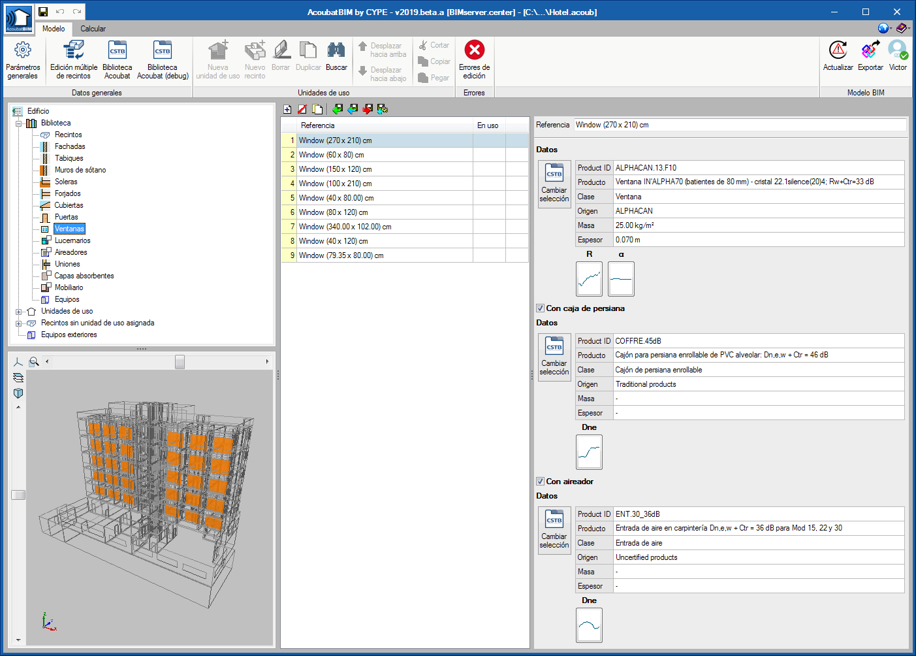Viewport: 916px width, 656px height.
Task: Select Tabiques in the library tree
Action: 69,158
